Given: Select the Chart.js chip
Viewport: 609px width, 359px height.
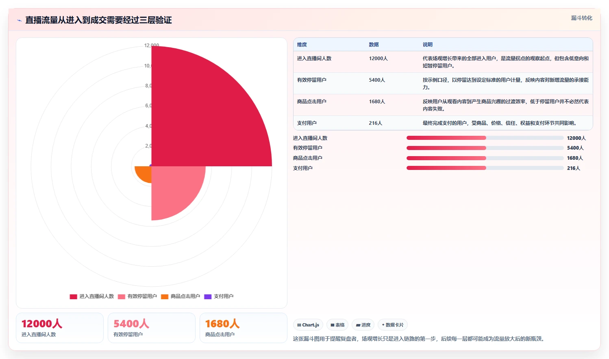Looking at the screenshot, I should [308, 325].
